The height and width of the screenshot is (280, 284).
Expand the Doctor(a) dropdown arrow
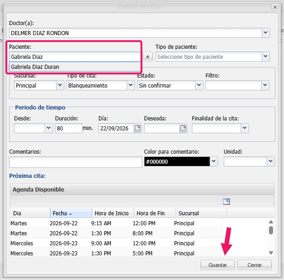pos(265,33)
